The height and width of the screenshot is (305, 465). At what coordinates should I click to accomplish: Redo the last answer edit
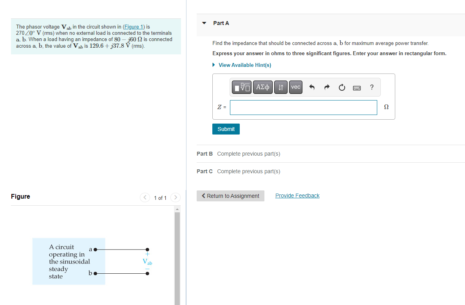point(327,87)
